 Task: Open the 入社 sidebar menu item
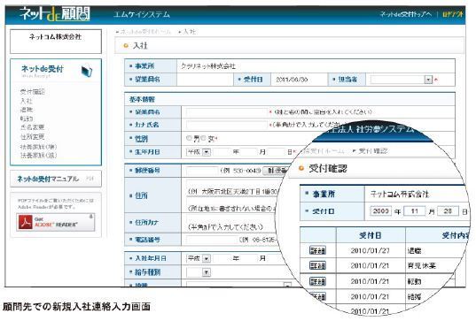coord(26,101)
